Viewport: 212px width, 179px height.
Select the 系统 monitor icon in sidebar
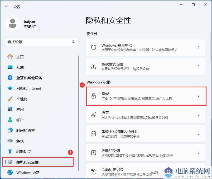(10, 67)
